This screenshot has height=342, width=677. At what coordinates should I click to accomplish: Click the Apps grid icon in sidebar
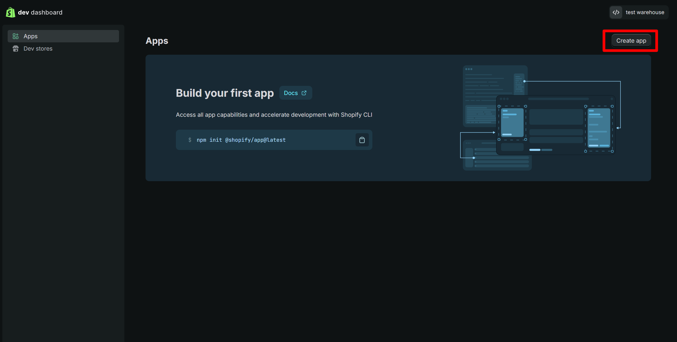tap(16, 36)
